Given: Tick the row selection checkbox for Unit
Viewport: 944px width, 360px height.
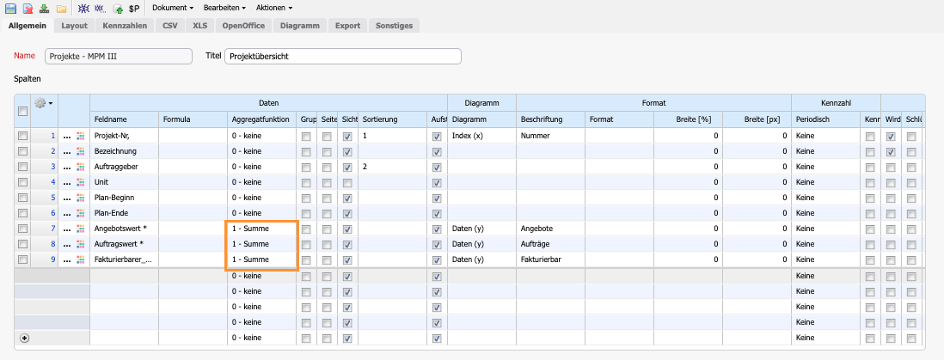Looking at the screenshot, I should coord(23,182).
